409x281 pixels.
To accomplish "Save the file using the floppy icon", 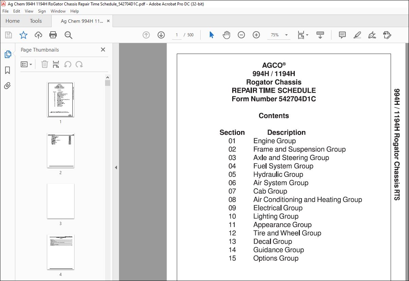I will (x=8, y=35).
